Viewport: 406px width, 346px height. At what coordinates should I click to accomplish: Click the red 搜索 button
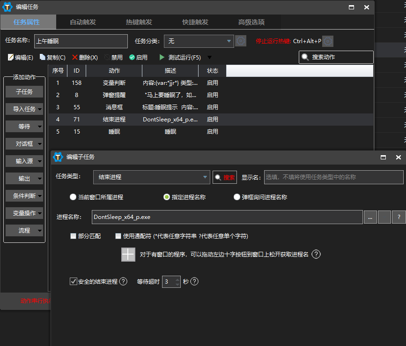(225, 178)
